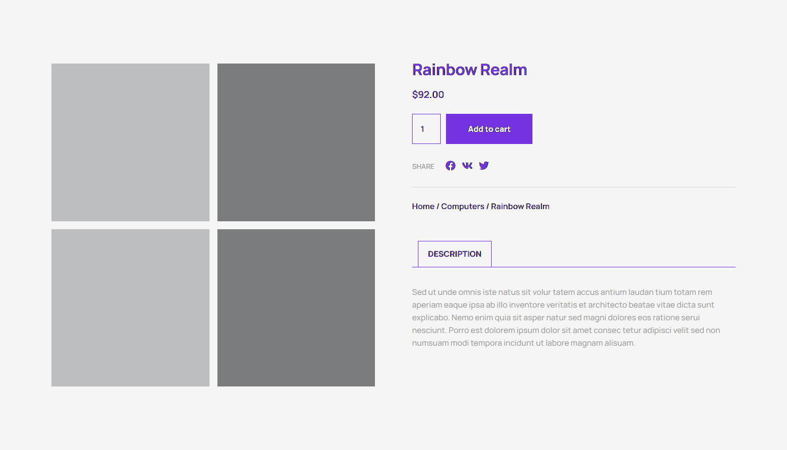Click the $92.00 price text
This screenshot has height=450, width=787.
point(428,95)
